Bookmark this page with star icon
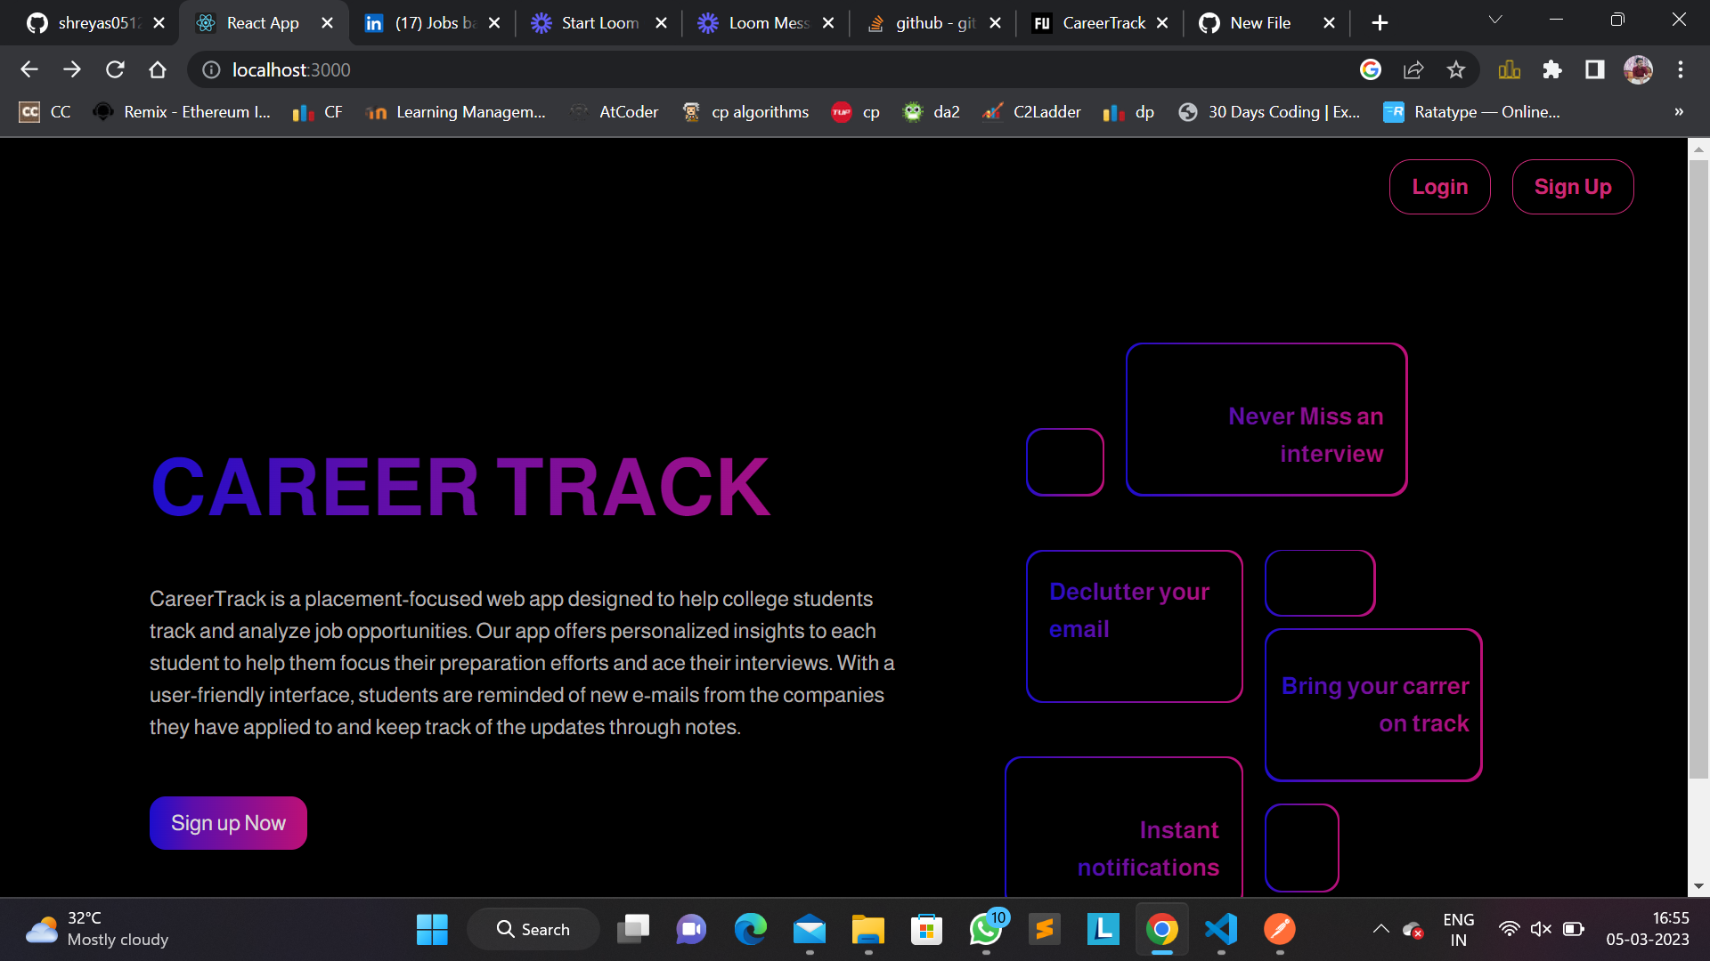Image resolution: width=1710 pixels, height=961 pixels. (1456, 69)
